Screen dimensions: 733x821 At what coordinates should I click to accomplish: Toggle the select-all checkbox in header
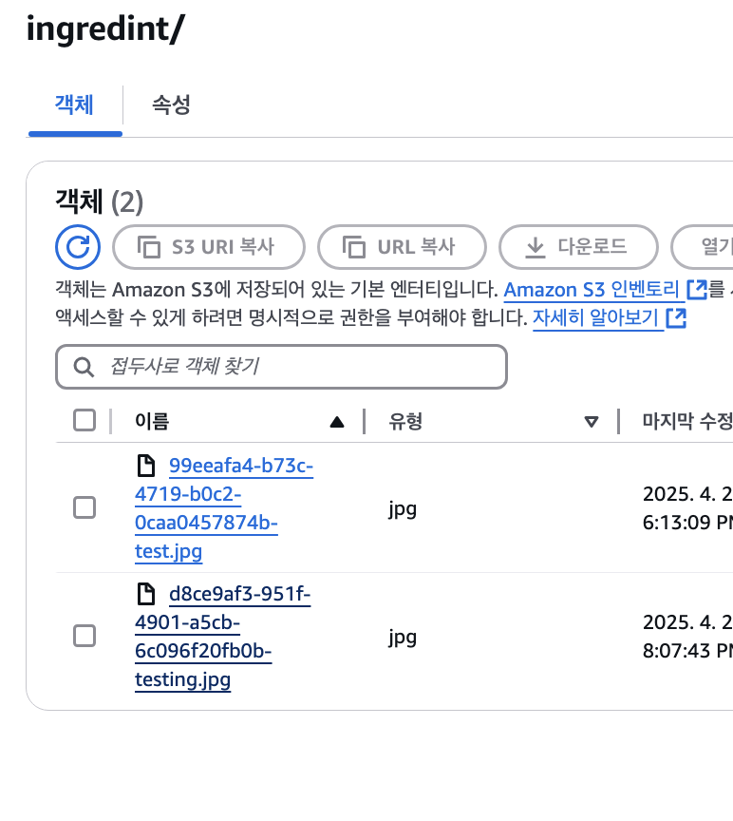[85, 420]
